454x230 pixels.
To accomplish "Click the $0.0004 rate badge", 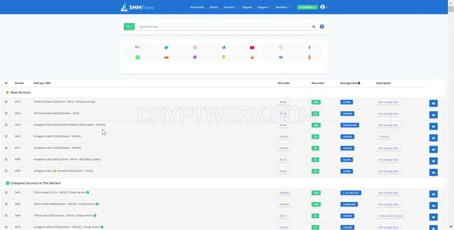I will point(285,193).
